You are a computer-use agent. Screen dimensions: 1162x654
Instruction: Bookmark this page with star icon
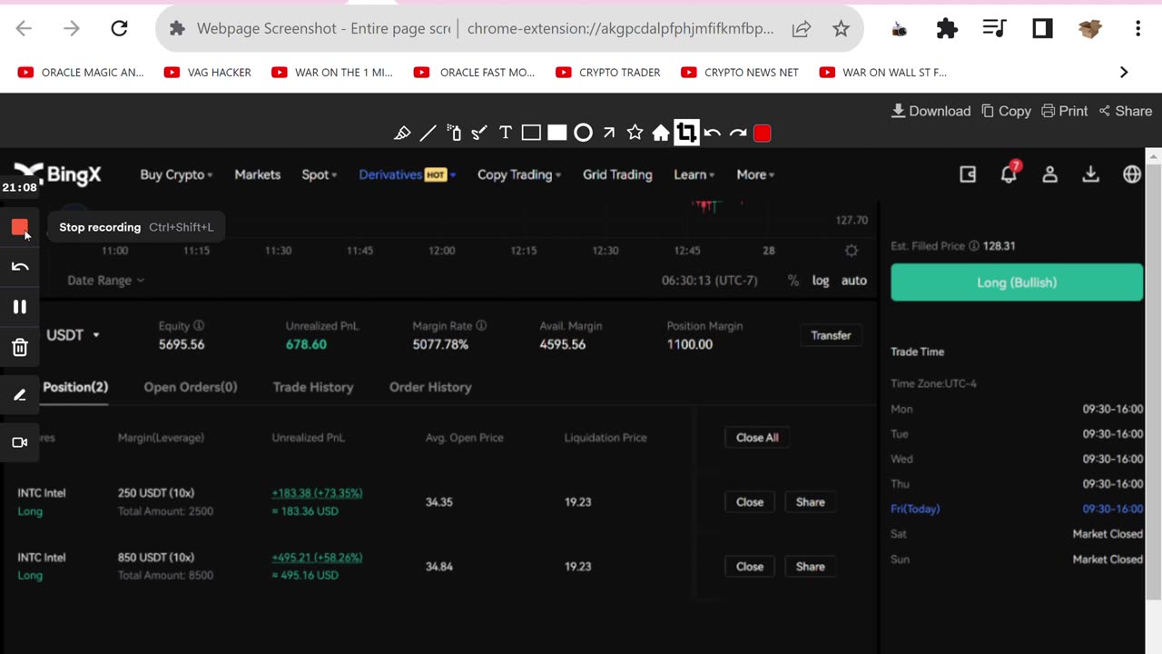(841, 29)
